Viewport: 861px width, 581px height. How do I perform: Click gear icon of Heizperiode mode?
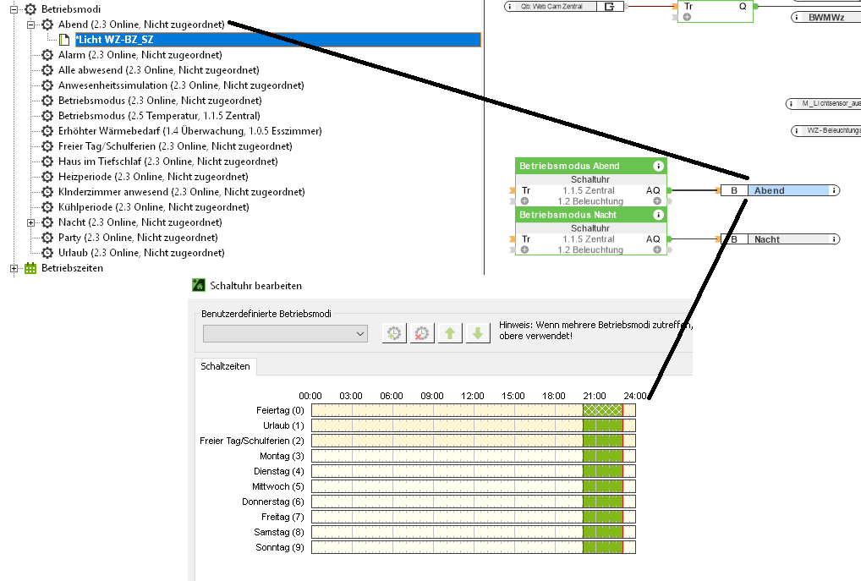tap(47, 177)
